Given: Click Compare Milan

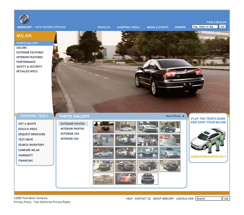Looking at the screenshot, I should (29, 150).
